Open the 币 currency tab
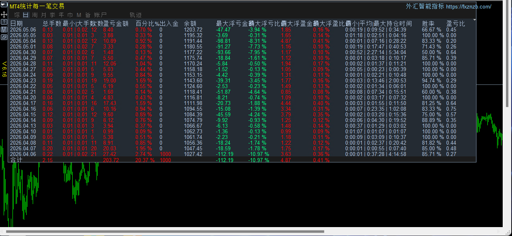512x236 pixels. [x=70, y=15]
